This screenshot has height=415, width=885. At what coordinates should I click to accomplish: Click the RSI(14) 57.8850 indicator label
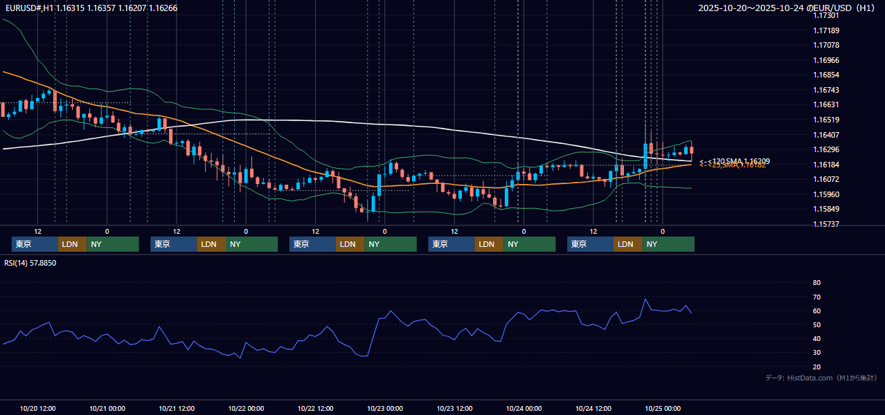click(30, 263)
